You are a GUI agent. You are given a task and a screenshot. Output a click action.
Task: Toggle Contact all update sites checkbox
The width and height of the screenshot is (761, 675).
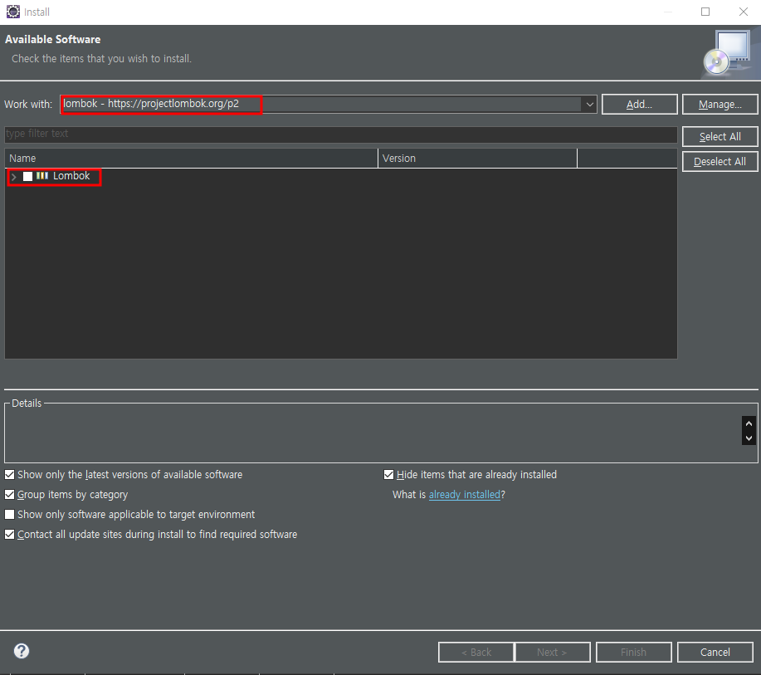(x=10, y=534)
